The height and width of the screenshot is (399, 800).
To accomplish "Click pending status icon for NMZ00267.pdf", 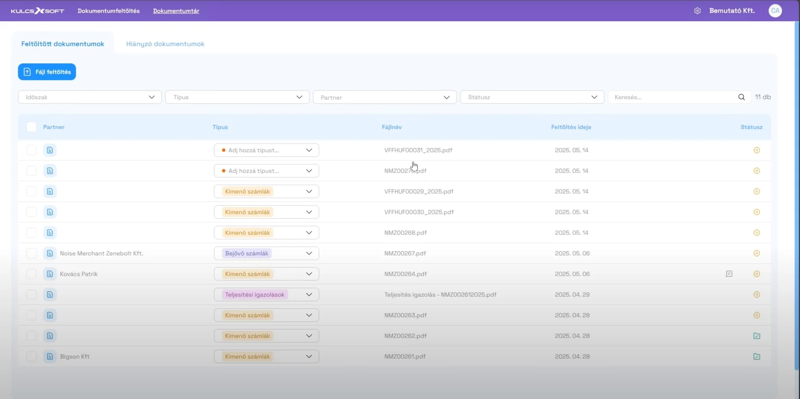I will click(757, 253).
